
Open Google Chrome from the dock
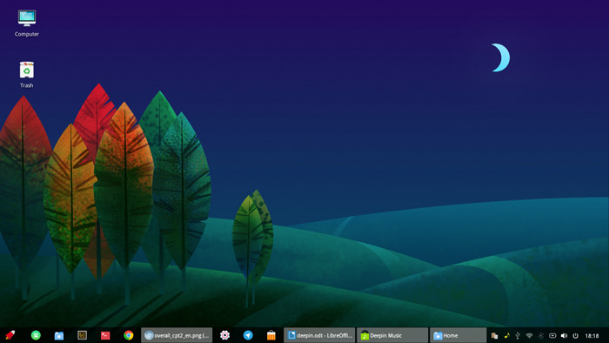click(x=129, y=335)
